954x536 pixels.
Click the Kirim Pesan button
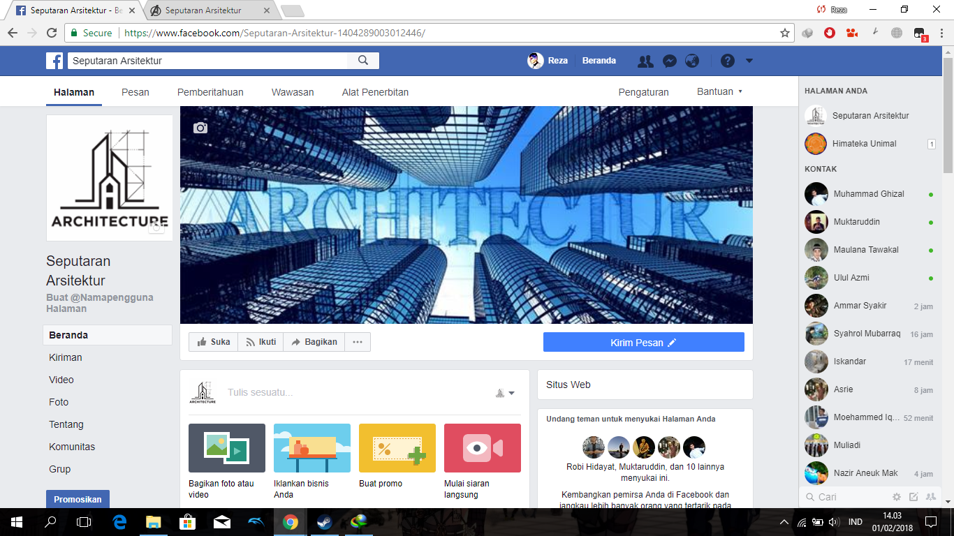point(643,341)
